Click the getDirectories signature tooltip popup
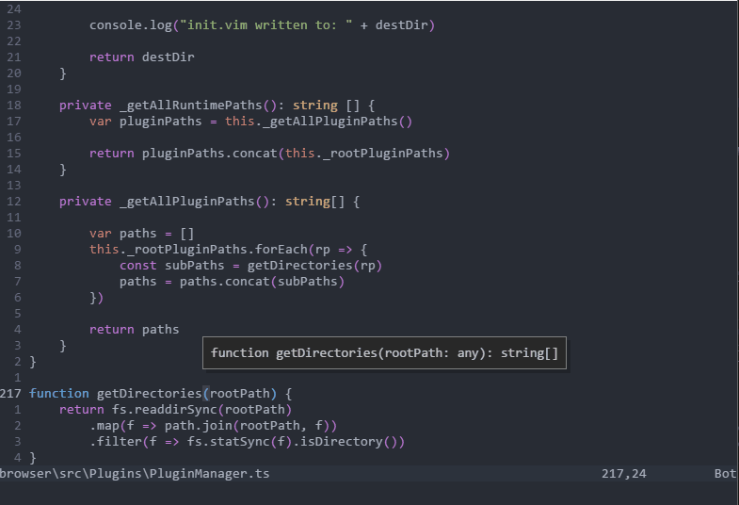The image size is (739, 505). coord(385,353)
